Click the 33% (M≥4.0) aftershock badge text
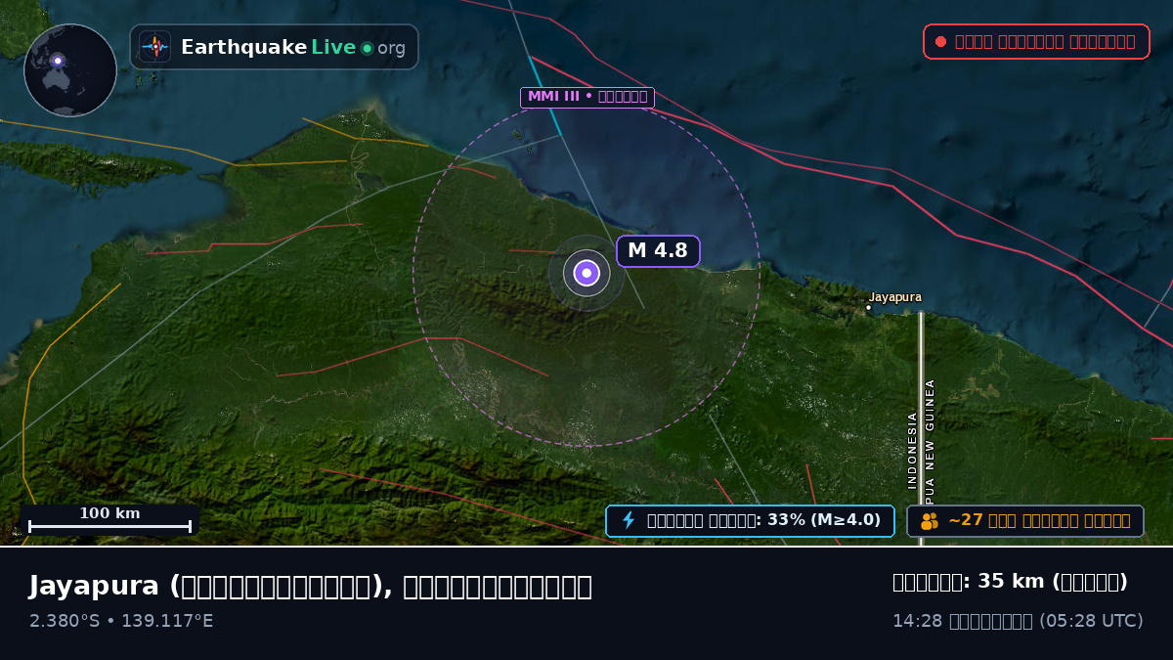This screenshot has width=1173, height=660. pyautogui.click(x=763, y=520)
